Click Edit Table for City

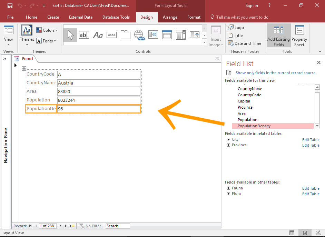tap(311, 140)
